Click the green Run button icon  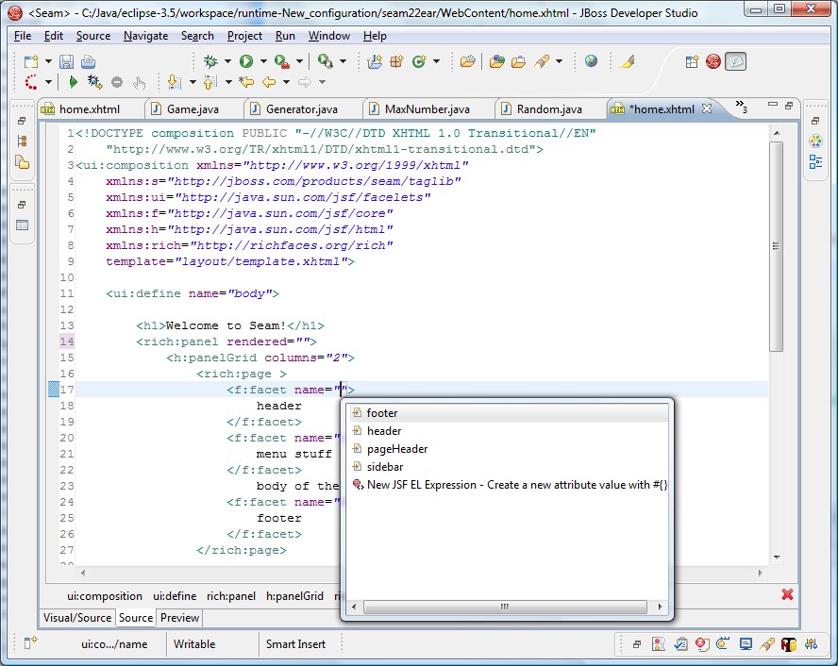[x=245, y=61]
